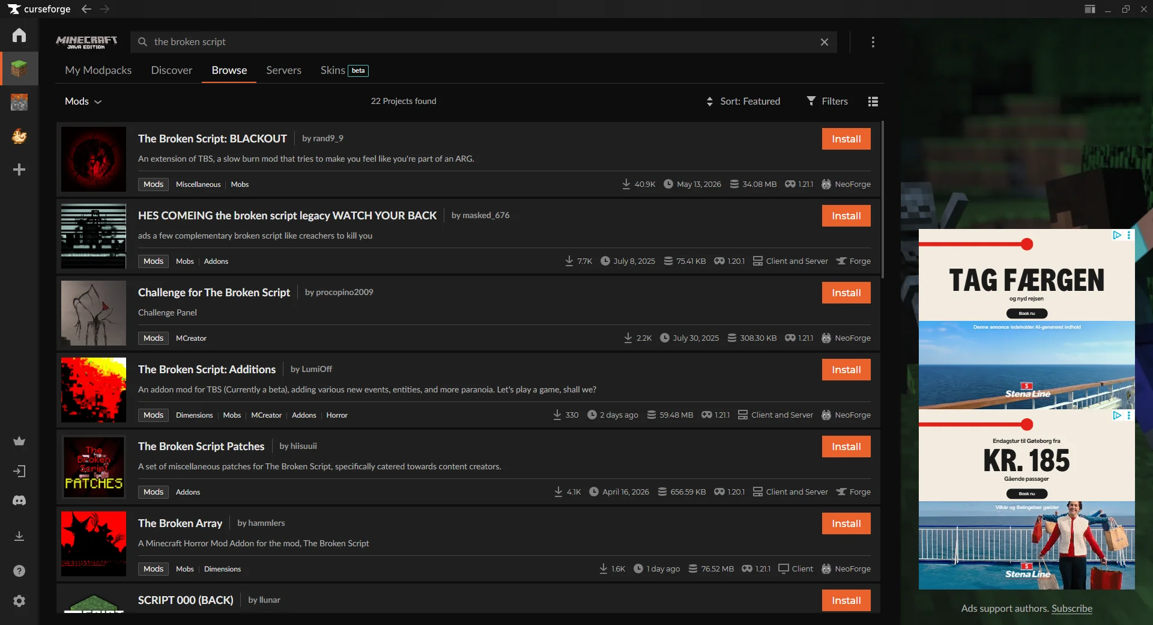Clear the search with the X icon
This screenshot has height=625, width=1153.
tap(825, 42)
